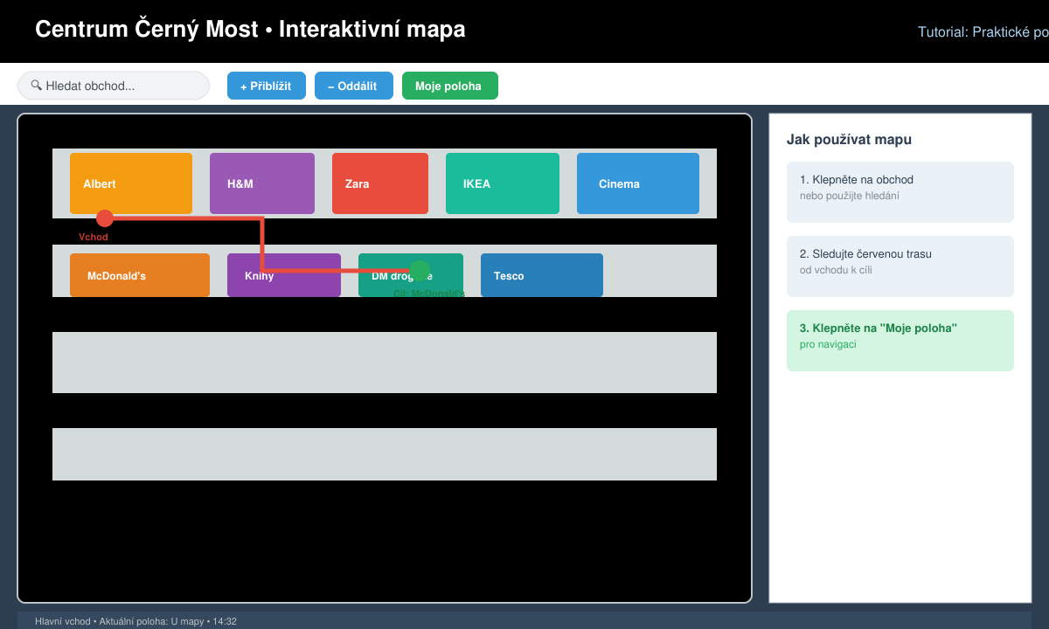Click the search shop input field
Screen dimensions: 1049x629
pos(114,86)
